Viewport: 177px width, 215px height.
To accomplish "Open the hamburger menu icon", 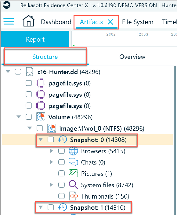I will point(9,21).
